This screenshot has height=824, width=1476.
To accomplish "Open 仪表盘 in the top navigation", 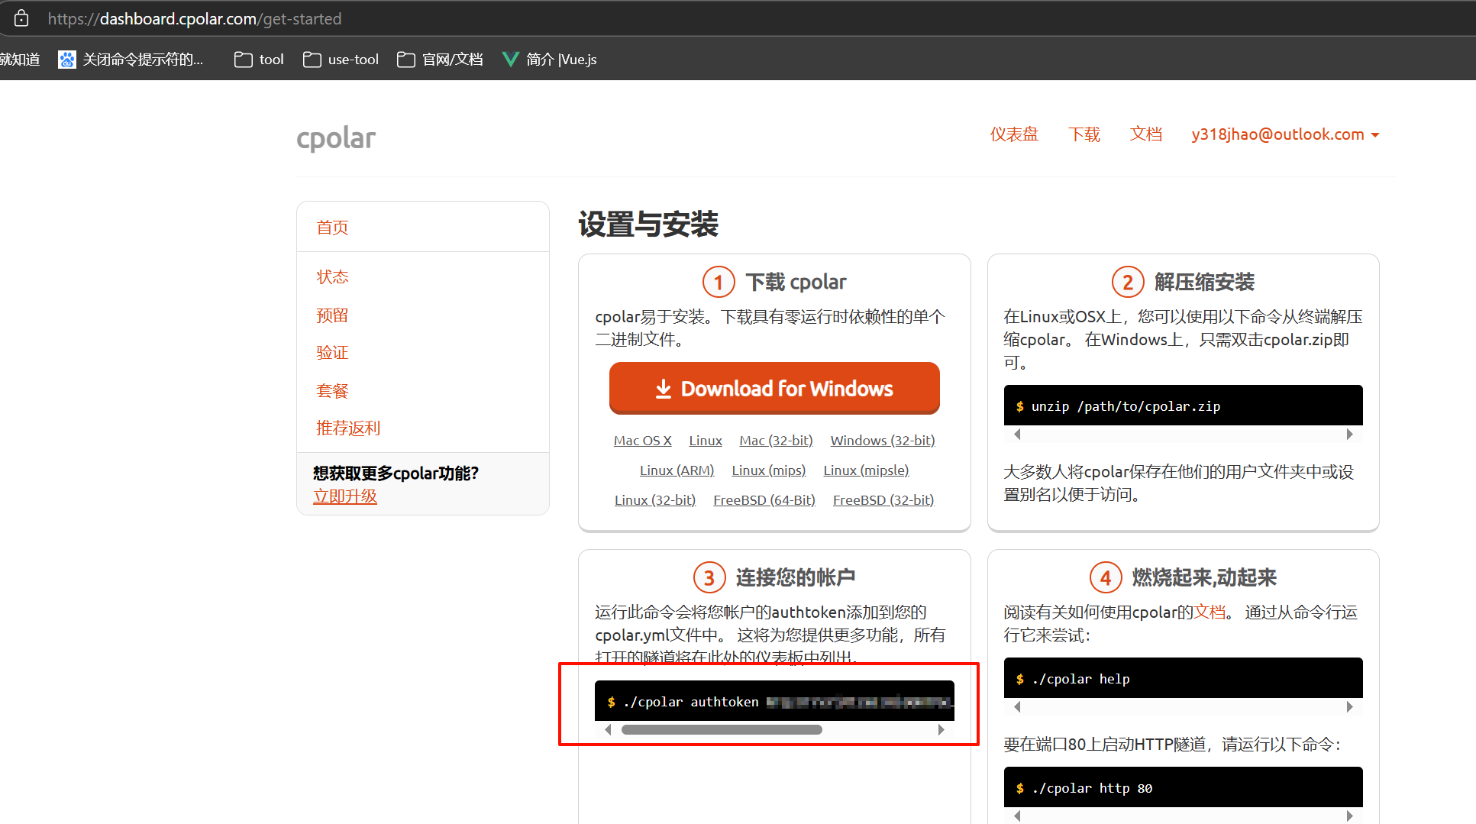I will [1014, 134].
